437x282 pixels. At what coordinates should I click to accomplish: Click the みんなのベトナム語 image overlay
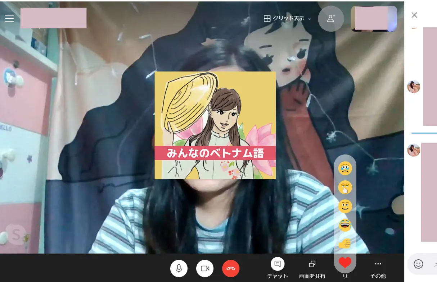215,125
